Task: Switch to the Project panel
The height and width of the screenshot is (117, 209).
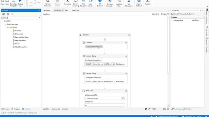Action: (x=6, y=109)
